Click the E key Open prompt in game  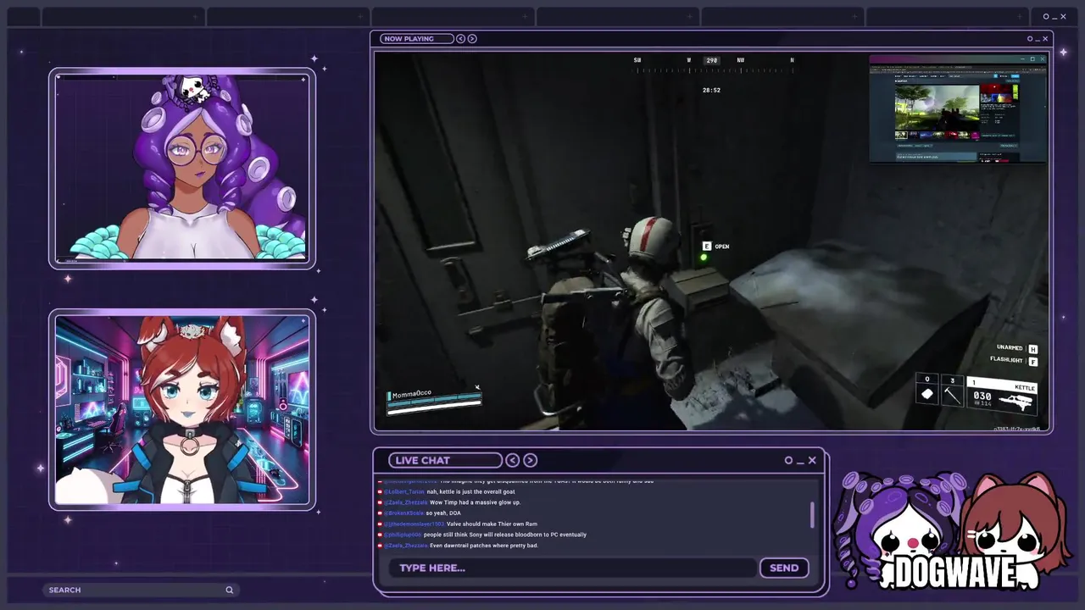coord(716,247)
